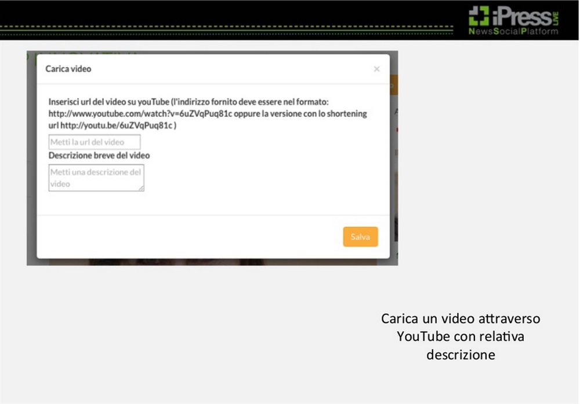Click the 'NewsSocialPlatform' tagline text
This screenshot has height=404, width=580.
(x=513, y=31)
